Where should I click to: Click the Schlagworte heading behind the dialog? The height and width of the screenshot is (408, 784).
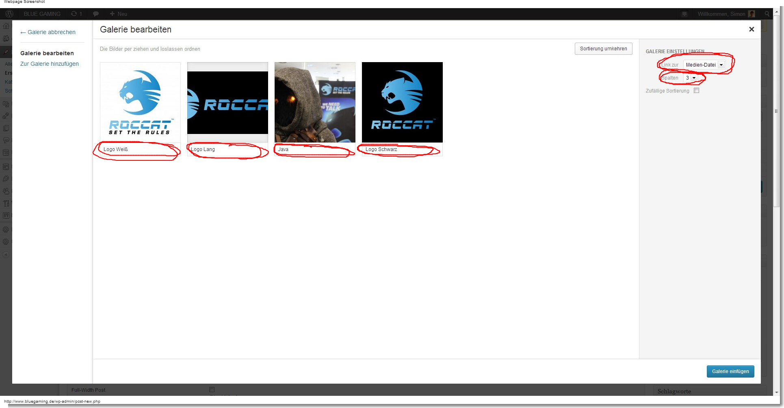(674, 391)
